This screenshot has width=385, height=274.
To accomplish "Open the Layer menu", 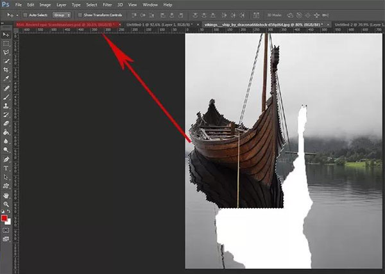I will (61, 4).
